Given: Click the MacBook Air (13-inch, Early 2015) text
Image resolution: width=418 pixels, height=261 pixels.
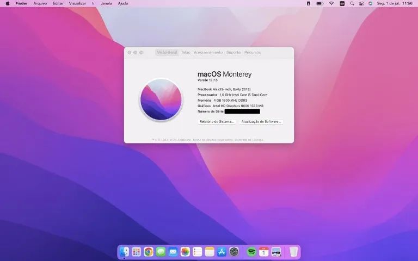Looking at the screenshot, I should [x=224, y=89].
